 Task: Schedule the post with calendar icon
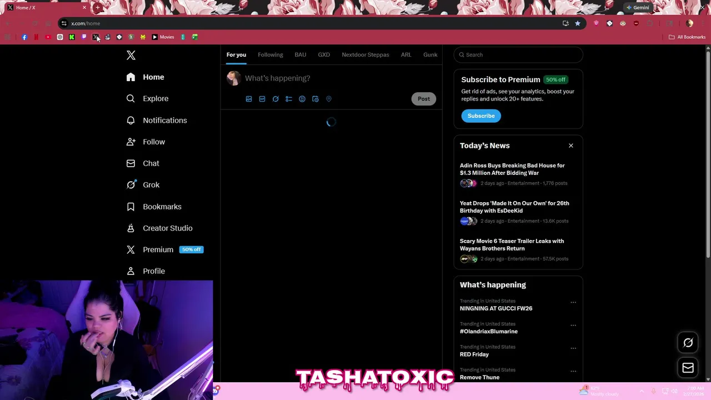click(316, 99)
